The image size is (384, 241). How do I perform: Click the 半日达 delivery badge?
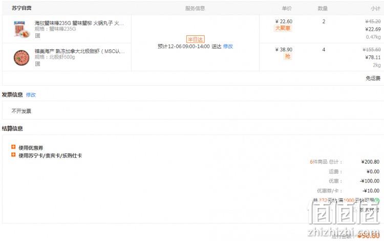point(195,39)
